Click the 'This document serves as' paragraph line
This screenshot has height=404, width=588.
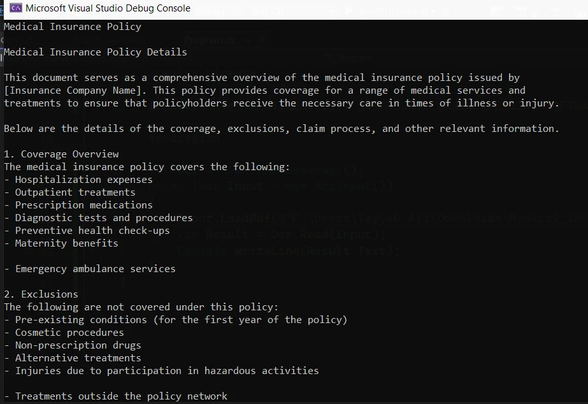click(261, 78)
